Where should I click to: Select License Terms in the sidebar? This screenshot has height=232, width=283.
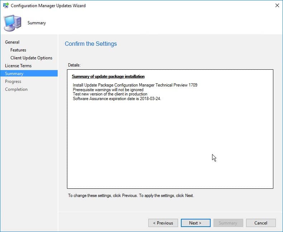18,66
